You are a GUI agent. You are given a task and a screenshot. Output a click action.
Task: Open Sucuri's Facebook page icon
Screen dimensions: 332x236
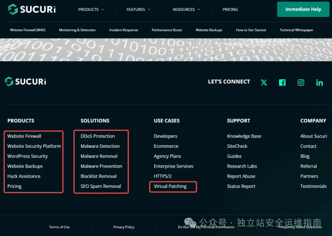pyautogui.click(x=282, y=82)
